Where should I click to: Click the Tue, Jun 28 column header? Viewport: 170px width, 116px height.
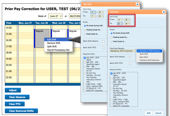(42, 23)
